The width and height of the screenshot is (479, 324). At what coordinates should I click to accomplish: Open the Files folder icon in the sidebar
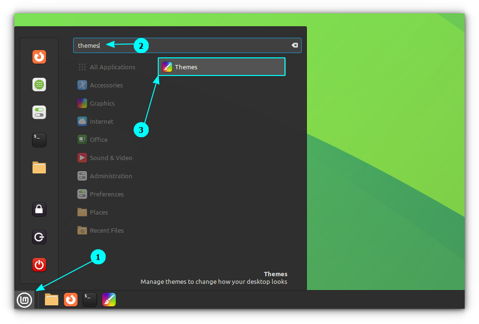[x=39, y=168]
